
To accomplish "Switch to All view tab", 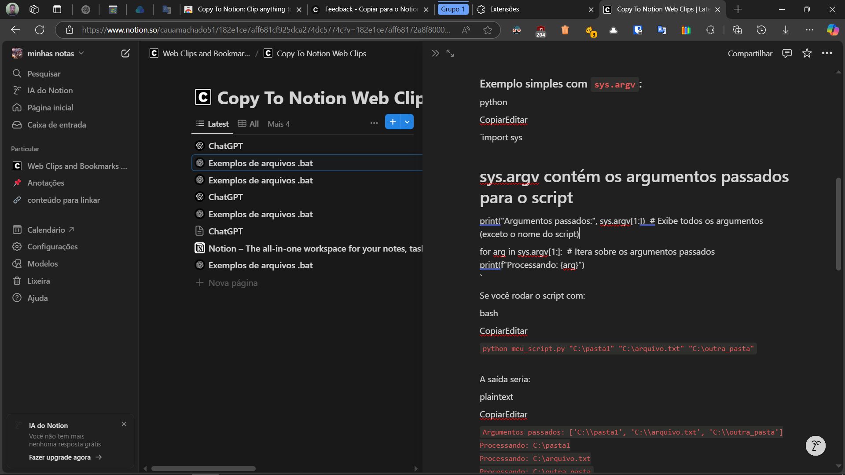I will (248, 124).
